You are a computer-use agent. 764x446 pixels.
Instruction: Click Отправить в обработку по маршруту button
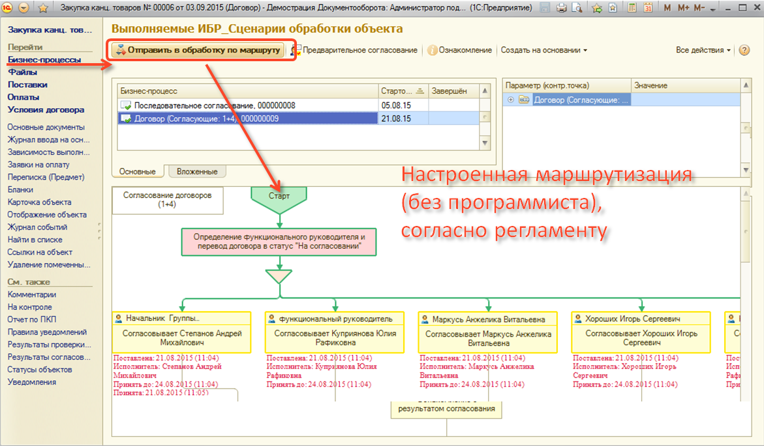pos(198,50)
